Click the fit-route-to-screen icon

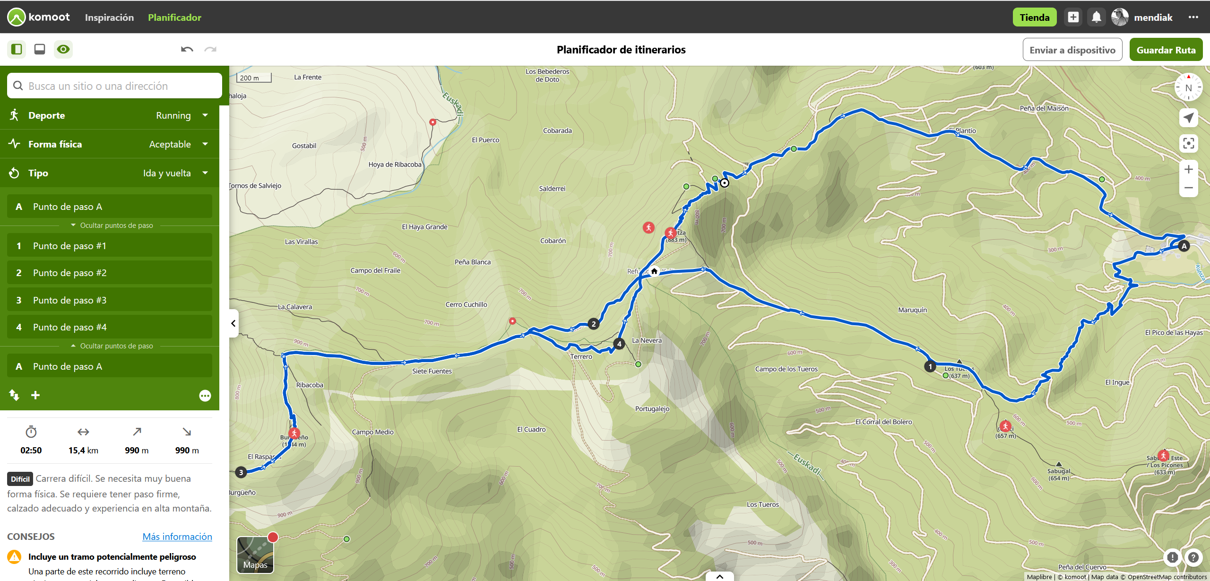pyautogui.click(x=1188, y=143)
